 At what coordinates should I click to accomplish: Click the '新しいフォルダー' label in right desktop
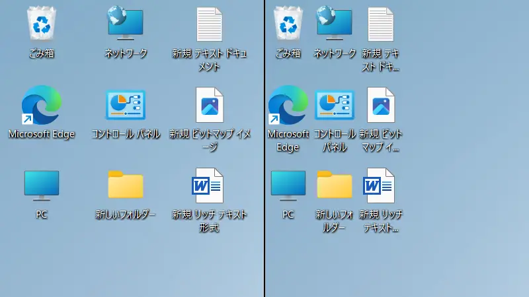tap(335, 221)
